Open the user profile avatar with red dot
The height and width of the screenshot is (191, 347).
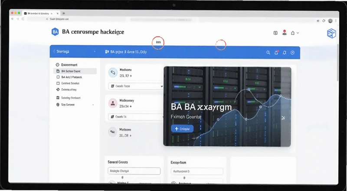click(x=285, y=33)
